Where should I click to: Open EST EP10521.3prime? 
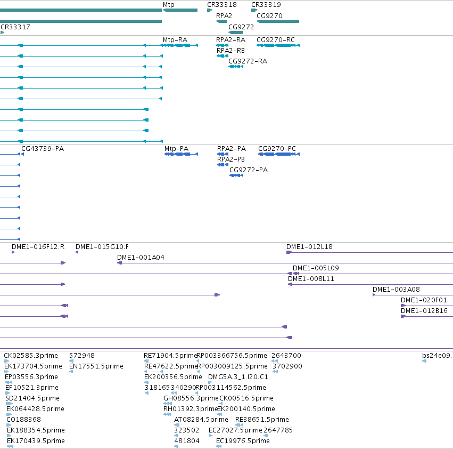(32, 388)
